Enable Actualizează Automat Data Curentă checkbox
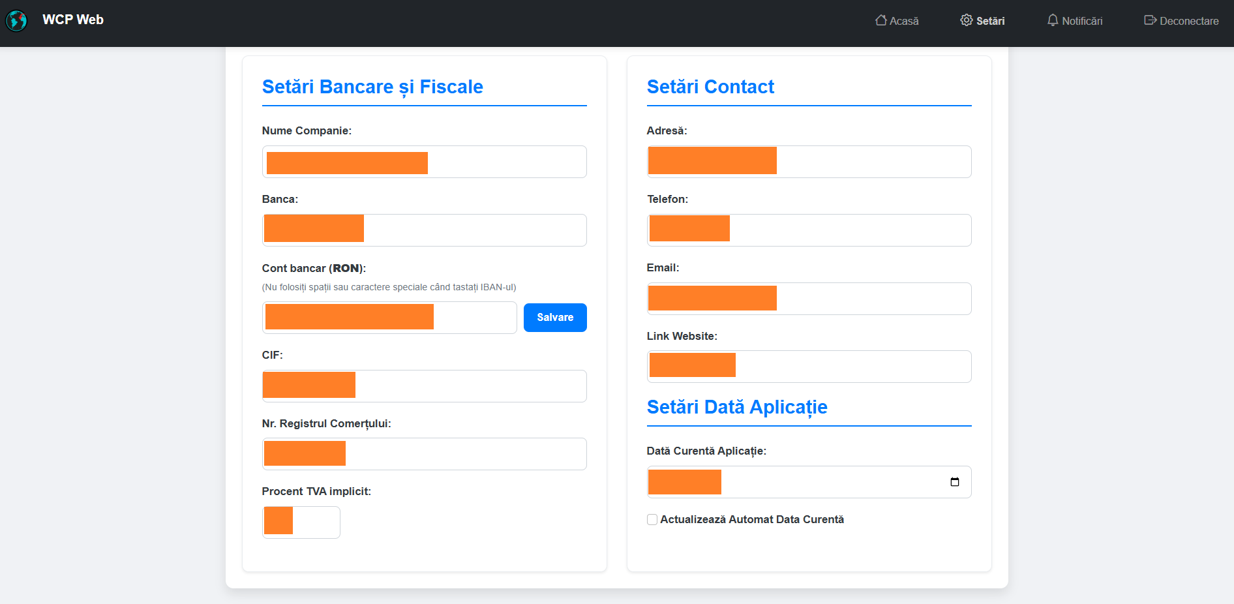The image size is (1234, 604). point(652,519)
